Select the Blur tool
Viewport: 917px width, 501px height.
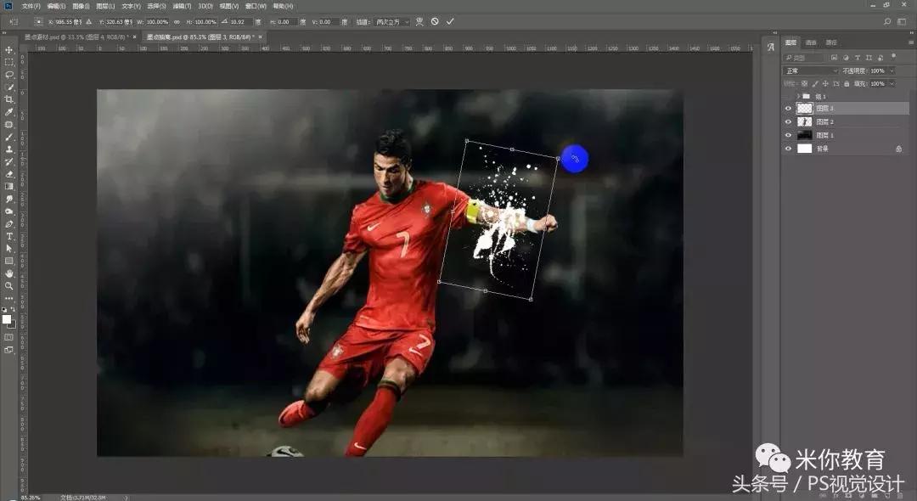tap(8, 199)
